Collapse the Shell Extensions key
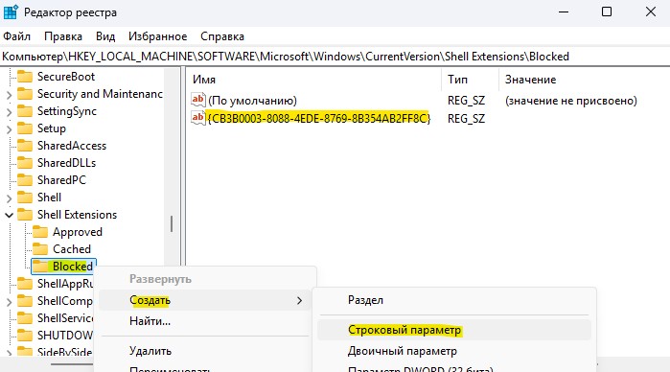Viewport: 670px width, 372px height. pyautogui.click(x=9, y=215)
